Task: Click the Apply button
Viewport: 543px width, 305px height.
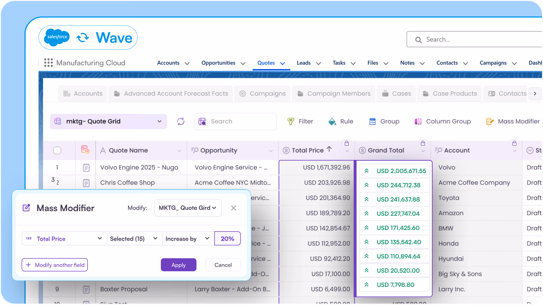Action: pos(179,265)
